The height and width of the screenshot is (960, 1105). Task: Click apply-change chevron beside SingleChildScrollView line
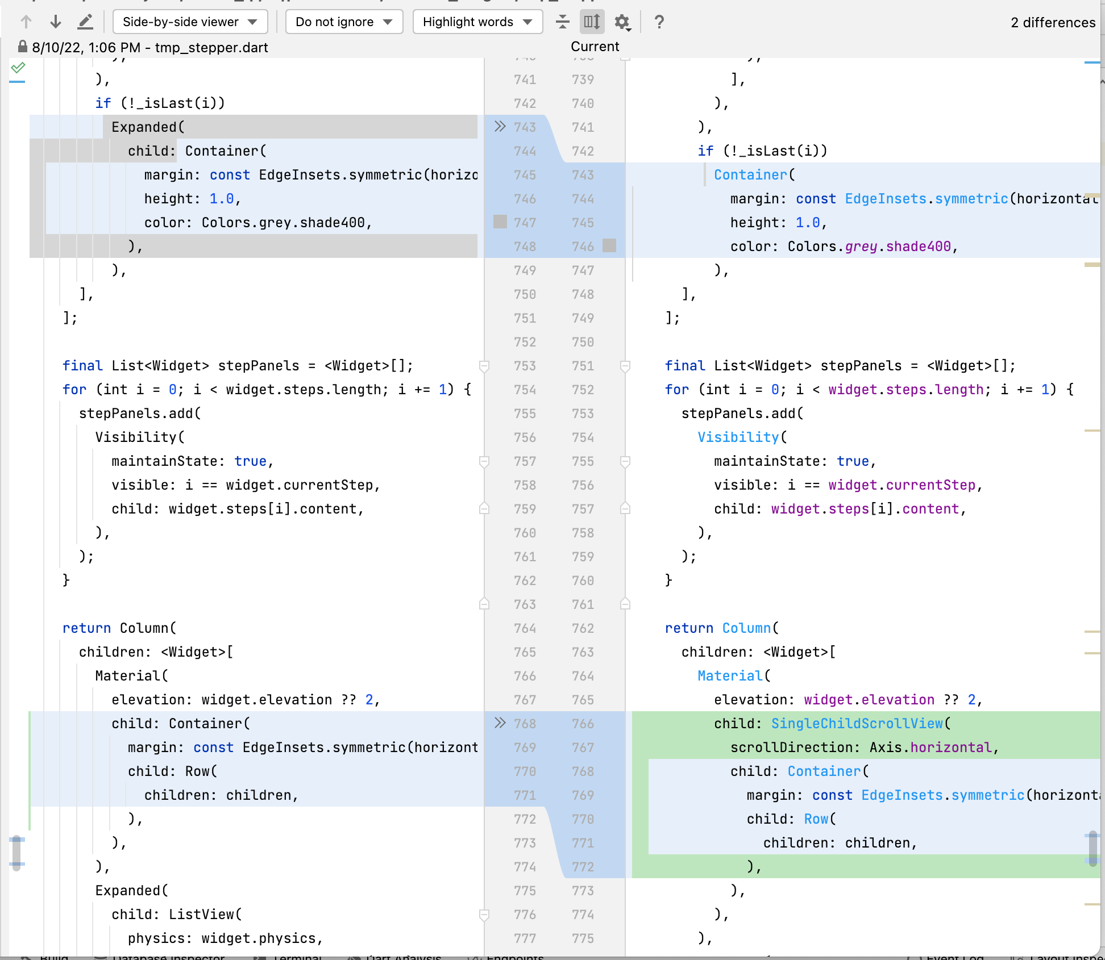click(x=499, y=723)
